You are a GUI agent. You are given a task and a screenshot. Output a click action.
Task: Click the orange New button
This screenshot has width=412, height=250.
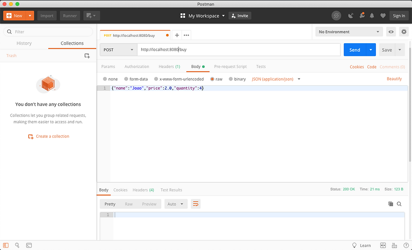(x=14, y=16)
